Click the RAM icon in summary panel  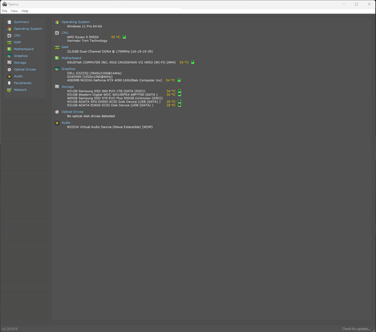tap(57, 47)
